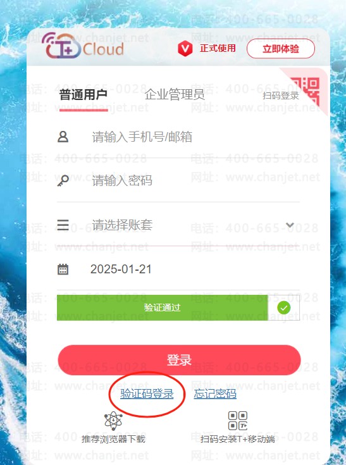The height and width of the screenshot is (465, 346).
Task: Open the 请选择账套 combo box
Action: click(x=178, y=225)
